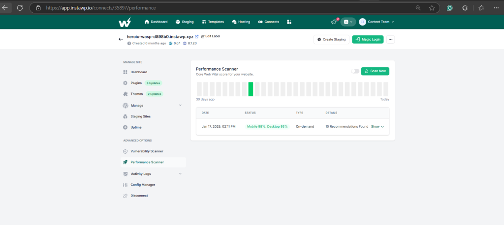Bookmark this page with star icon
This screenshot has height=225, width=504.
pos(432,8)
